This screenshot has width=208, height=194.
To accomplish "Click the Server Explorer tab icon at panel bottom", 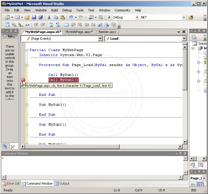I will (4, 147).
